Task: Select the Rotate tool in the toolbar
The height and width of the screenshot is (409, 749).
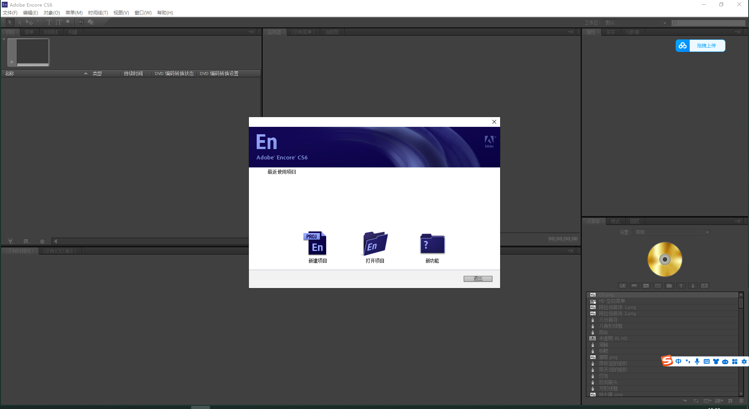Action: pos(39,22)
